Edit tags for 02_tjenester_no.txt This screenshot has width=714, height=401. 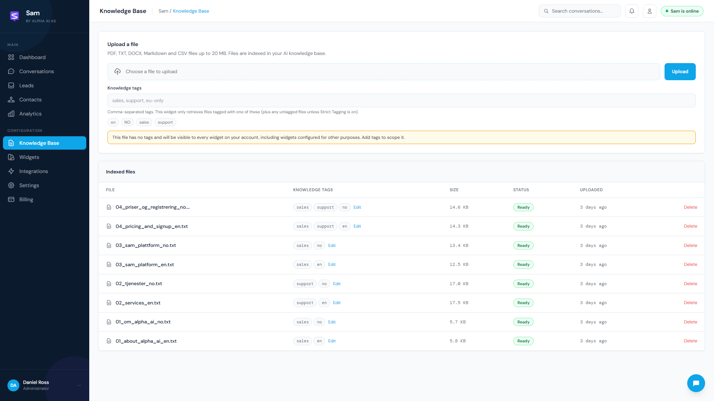tap(337, 284)
